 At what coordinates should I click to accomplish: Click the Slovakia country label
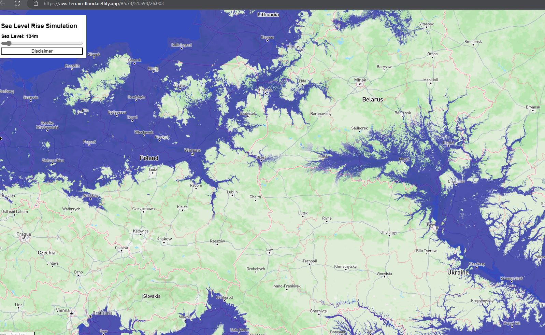[152, 296]
